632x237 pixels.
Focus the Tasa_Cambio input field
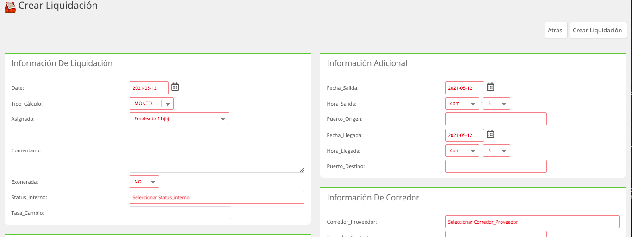pos(180,213)
